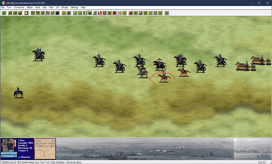Open the Help menu

click(x=83, y=7)
